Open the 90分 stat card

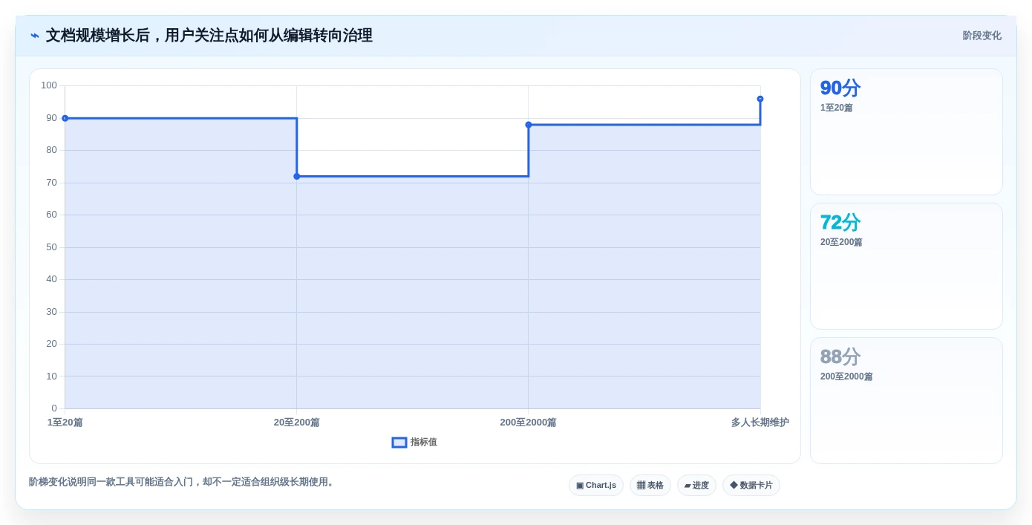point(907,132)
